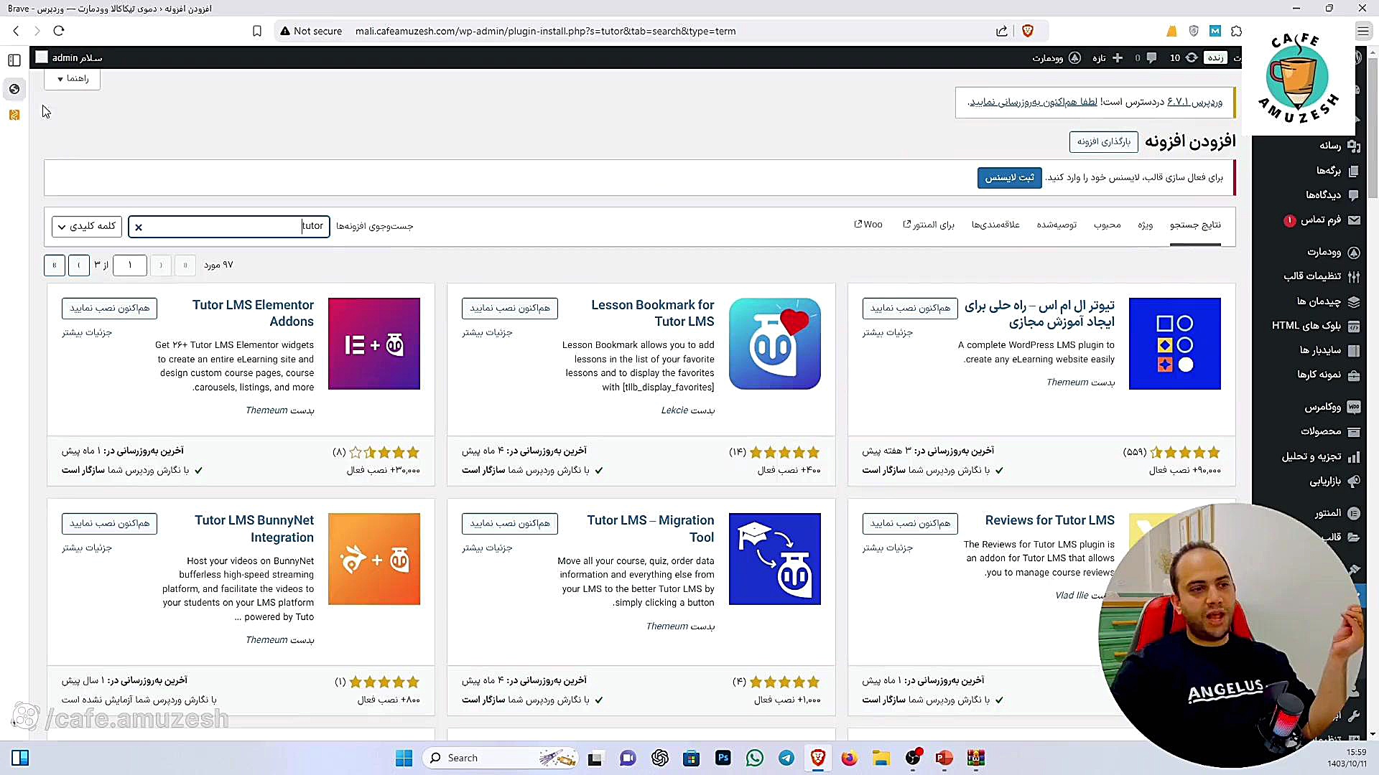
Task: Open the Brave Shields lion icon
Action: click(1028, 31)
